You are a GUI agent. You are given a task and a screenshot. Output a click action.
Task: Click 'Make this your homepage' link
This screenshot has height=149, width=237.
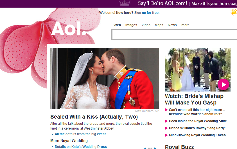pos(214,3)
